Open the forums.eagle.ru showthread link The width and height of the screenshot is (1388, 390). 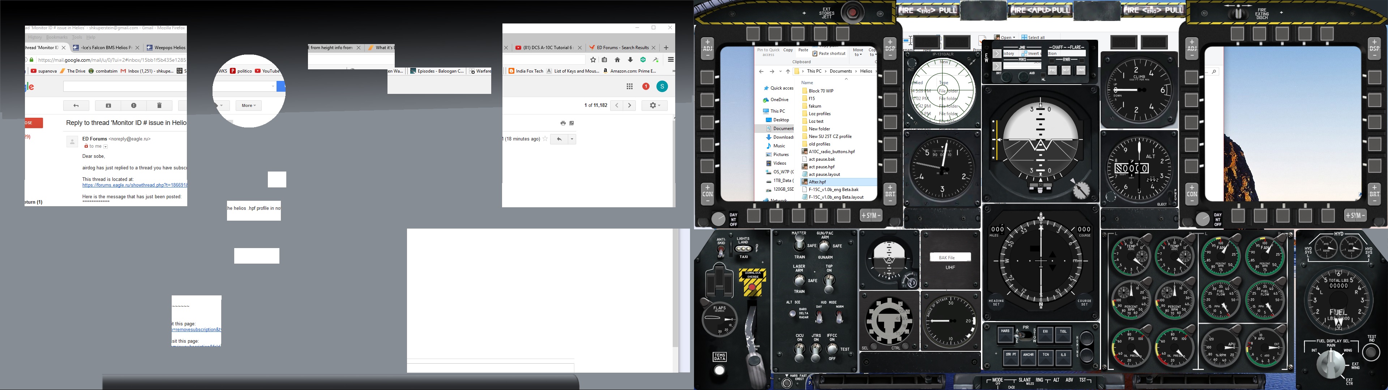tap(135, 185)
